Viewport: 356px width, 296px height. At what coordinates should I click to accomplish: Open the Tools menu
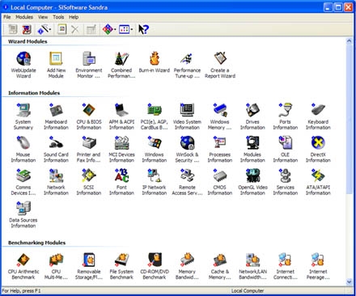click(x=58, y=17)
